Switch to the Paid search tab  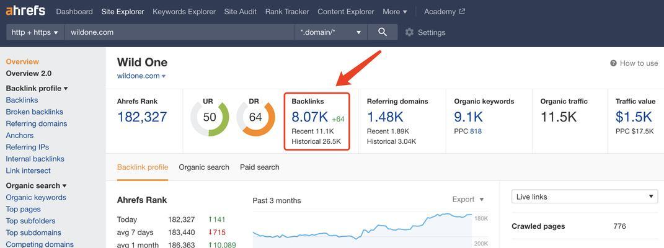click(260, 167)
